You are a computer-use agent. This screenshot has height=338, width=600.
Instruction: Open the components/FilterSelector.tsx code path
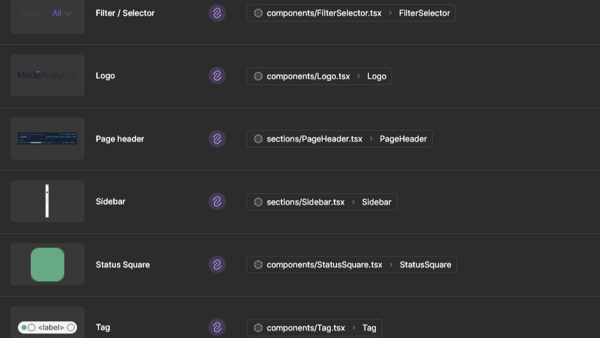point(324,13)
